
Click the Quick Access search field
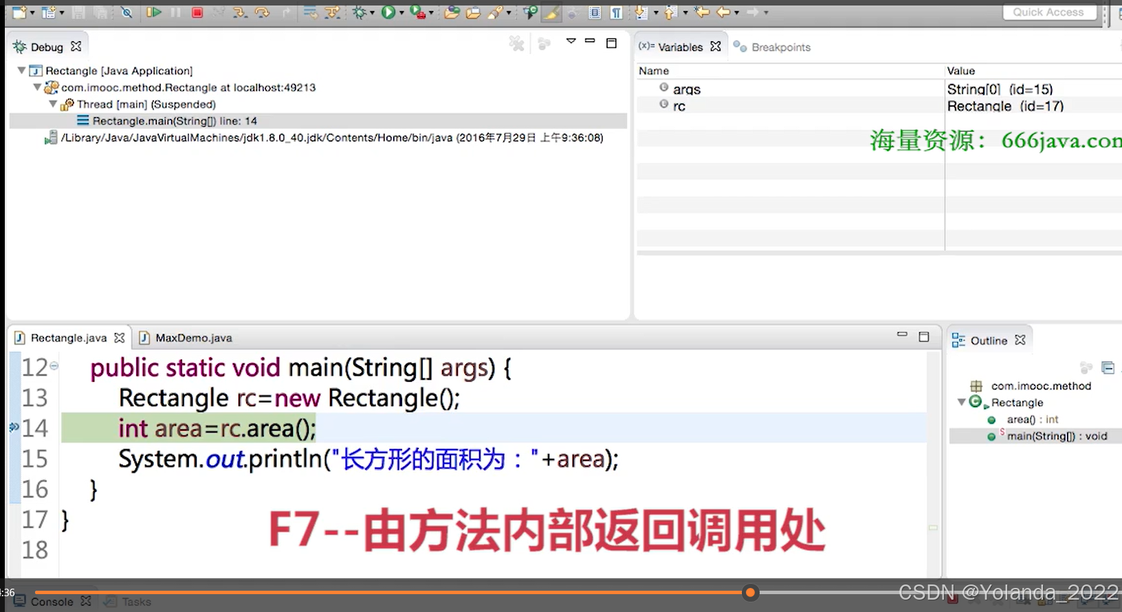point(1048,12)
